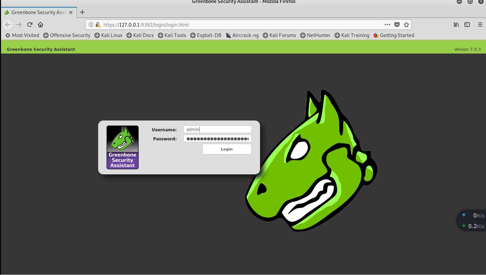
Task: Toggle the Firefox sidebar view
Action: click(x=467, y=25)
